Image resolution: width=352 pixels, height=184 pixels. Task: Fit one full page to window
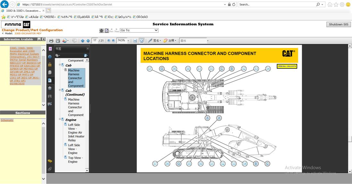[x=142, y=41]
